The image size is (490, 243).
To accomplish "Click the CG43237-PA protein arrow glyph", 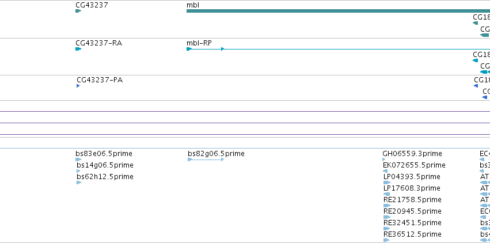I will point(78,86).
